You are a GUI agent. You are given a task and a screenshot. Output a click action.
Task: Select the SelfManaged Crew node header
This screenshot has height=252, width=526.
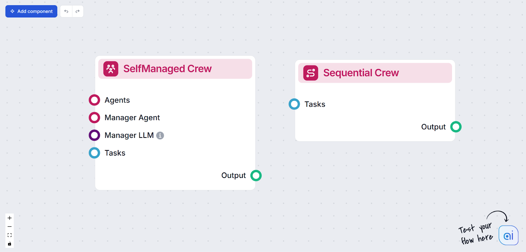point(175,69)
